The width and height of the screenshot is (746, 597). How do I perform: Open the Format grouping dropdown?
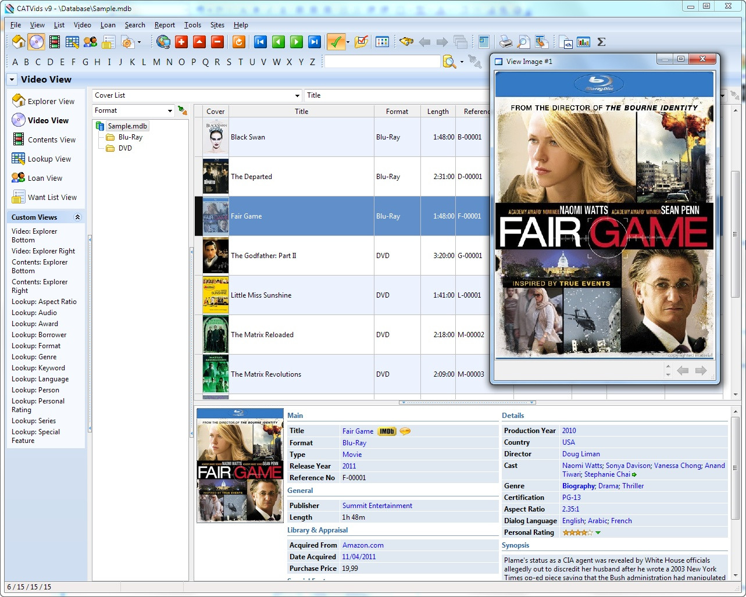click(170, 110)
